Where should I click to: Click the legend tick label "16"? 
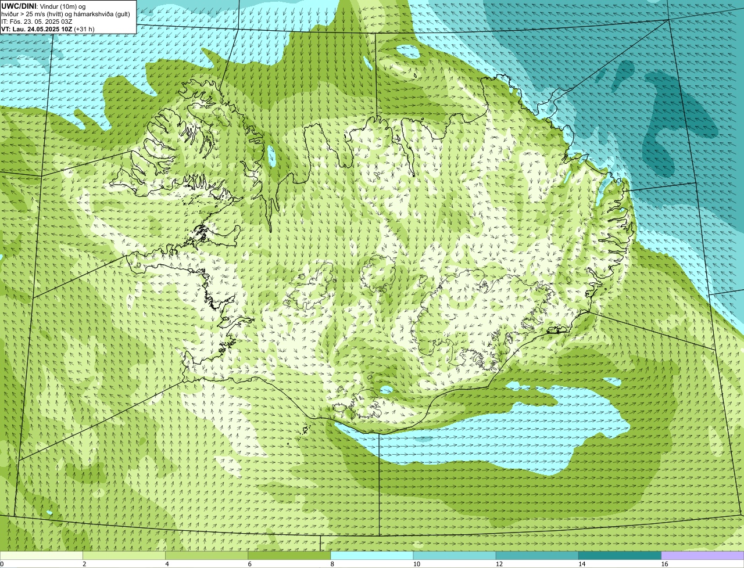[664, 564]
